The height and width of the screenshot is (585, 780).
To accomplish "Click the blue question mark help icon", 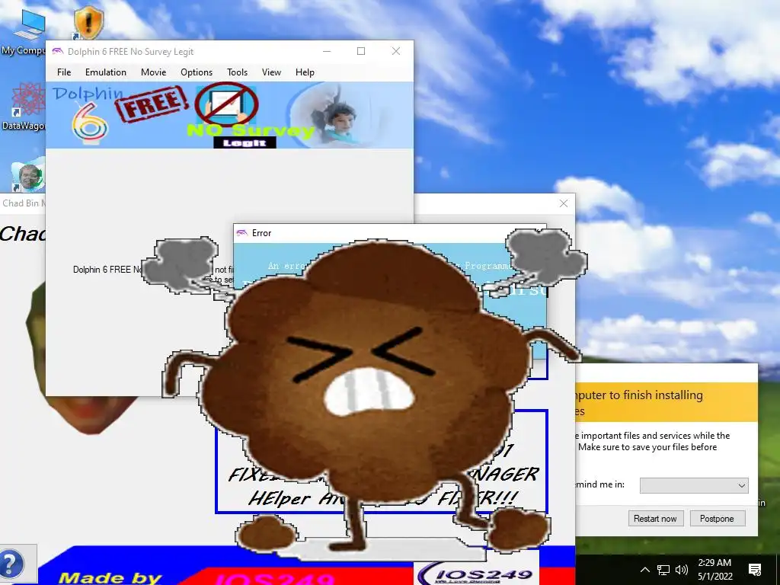I will coord(11,564).
